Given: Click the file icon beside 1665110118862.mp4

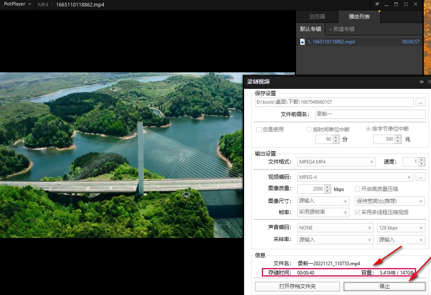Looking at the screenshot, I should point(303,41).
